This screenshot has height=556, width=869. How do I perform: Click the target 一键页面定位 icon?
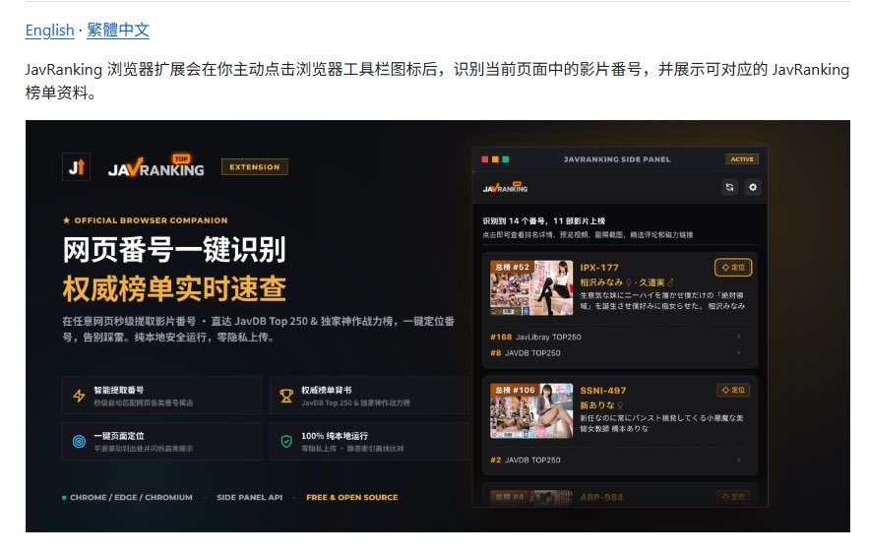point(80,441)
